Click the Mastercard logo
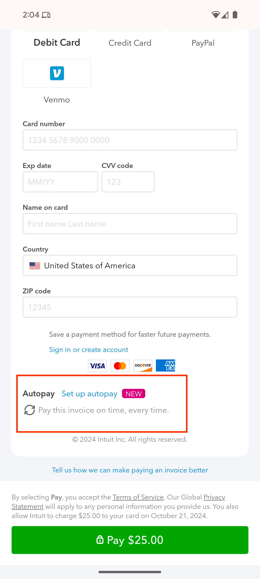The height and width of the screenshot is (579, 260). coord(120,366)
